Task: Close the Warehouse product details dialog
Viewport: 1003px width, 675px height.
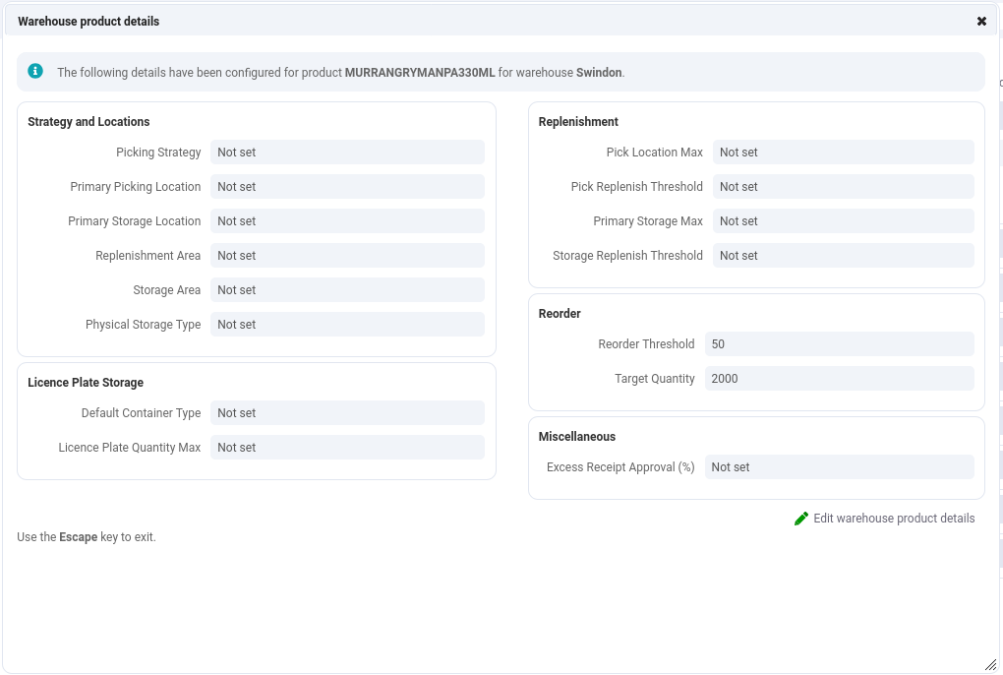Action: coord(981,21)
